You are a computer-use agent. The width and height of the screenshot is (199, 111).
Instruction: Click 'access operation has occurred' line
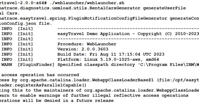40,75
